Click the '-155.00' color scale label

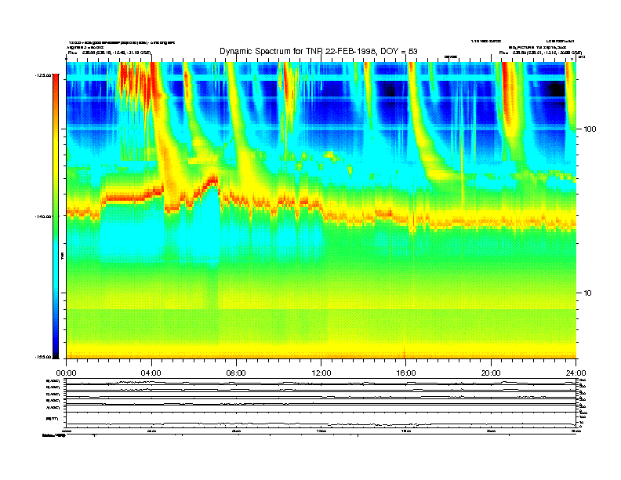43,357
